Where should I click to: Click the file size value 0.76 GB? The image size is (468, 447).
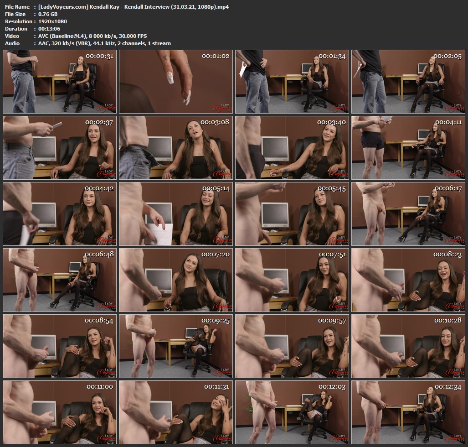(x=47, y=14)
